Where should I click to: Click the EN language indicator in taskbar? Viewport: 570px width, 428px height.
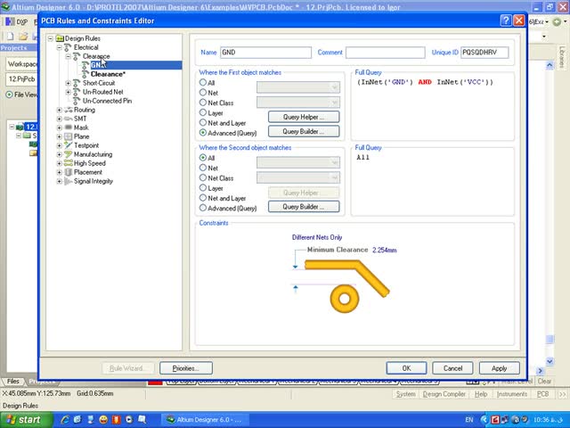[x=469, y=420]
